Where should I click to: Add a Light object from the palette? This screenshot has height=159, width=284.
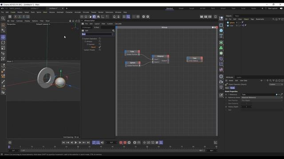(x=221, y=87)
